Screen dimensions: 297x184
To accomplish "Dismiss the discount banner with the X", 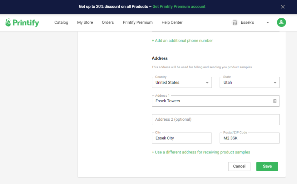I will 283,7.
